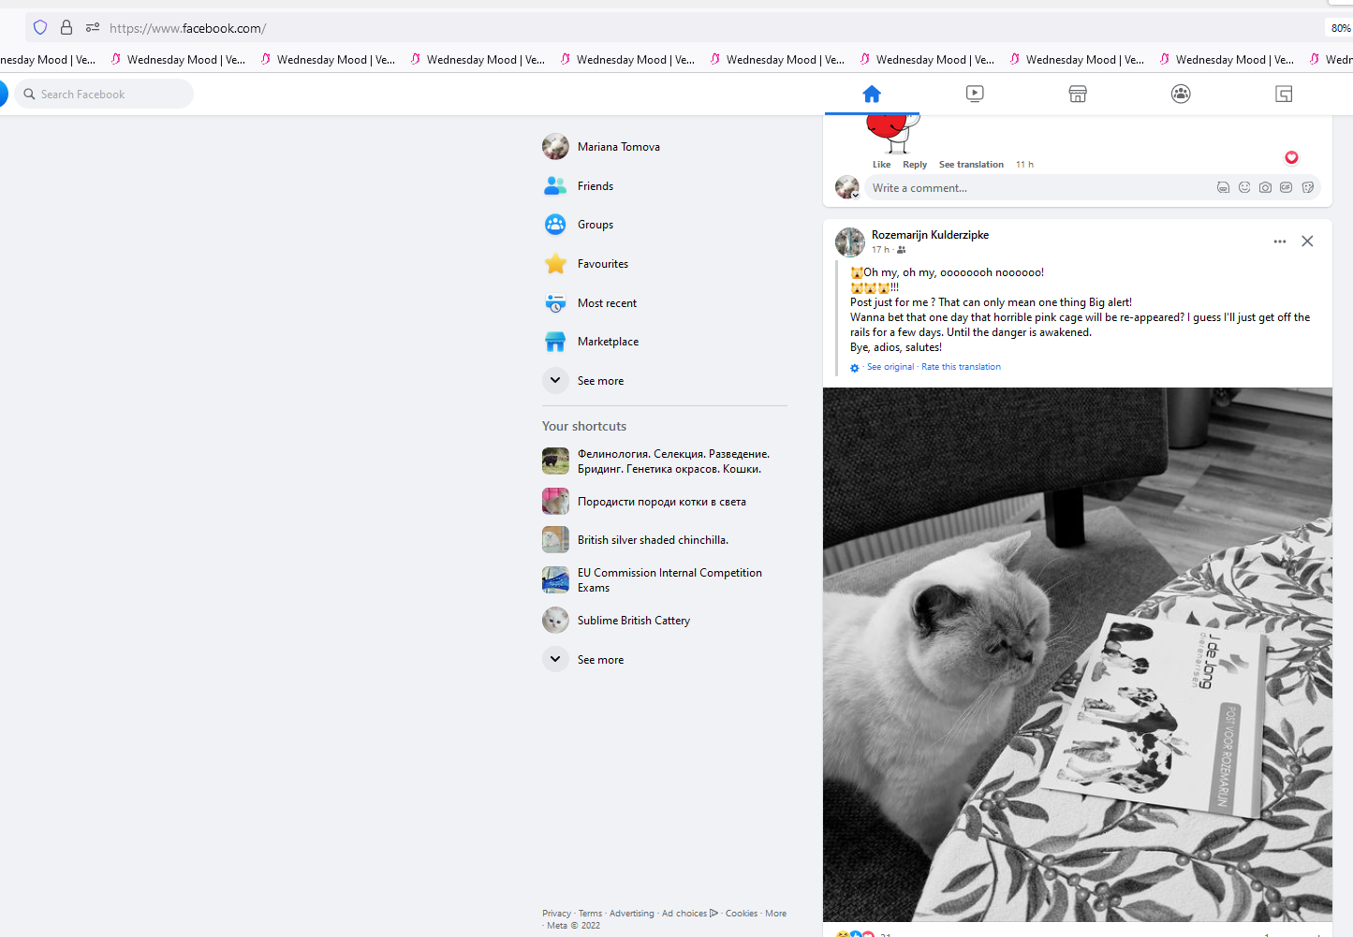Choose a sticker for the comment
This screenshot has height=937, width=1353.
pyautogui.click(x=1308, y=187)
